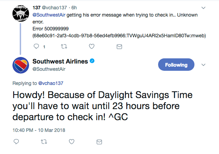Share Southwest reply via direct message
The height and width of the screenshot is (154, 219).
point(99,142)
